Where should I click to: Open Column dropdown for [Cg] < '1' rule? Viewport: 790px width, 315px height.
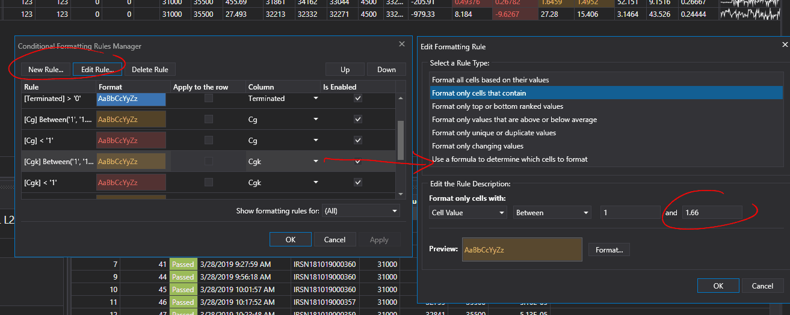[x=315, y=141]
